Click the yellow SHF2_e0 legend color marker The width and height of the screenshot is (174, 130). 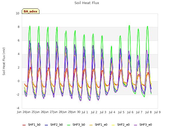coord(113,125)
